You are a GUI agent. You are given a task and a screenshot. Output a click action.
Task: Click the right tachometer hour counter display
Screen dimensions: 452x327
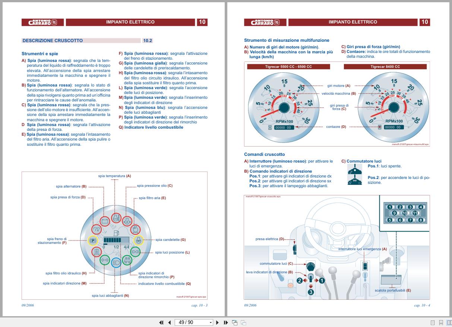pos(393,127)
